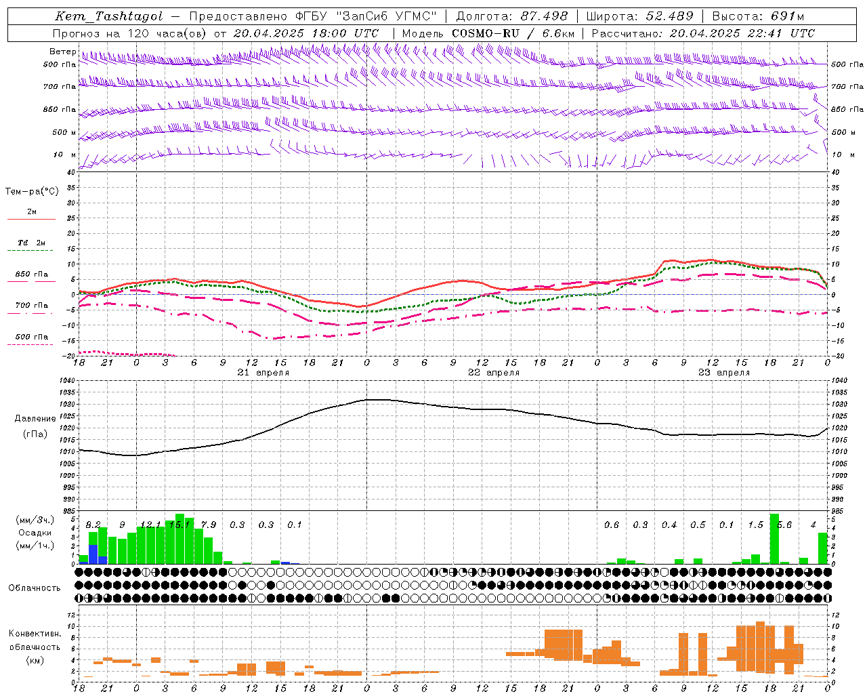Click the solid line sample under 2м legend

pyautogui.click(x=31, y=219)
